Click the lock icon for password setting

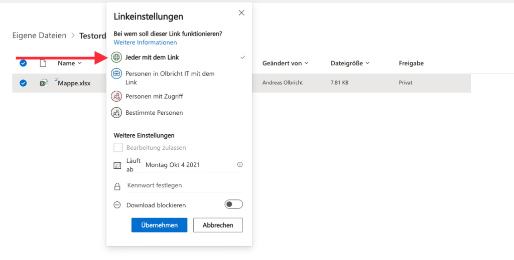point(117,186)
